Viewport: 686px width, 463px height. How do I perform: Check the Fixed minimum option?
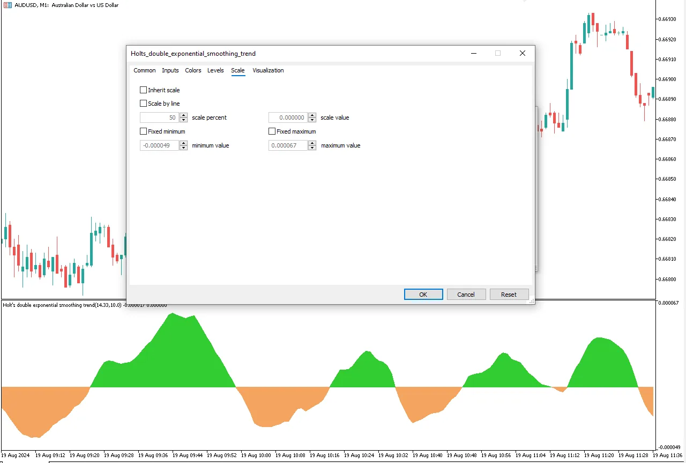tap(143, 131)
